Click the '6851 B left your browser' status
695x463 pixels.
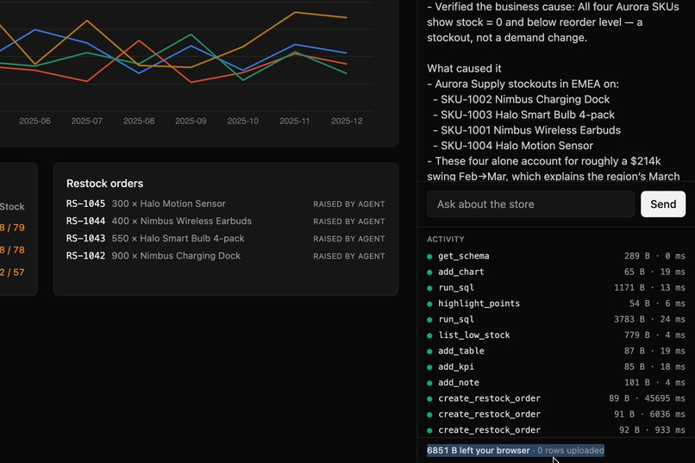479,451
